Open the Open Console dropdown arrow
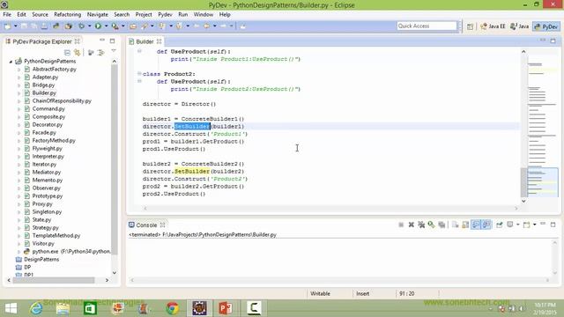 pyautogui.click(x=535, y=225)
